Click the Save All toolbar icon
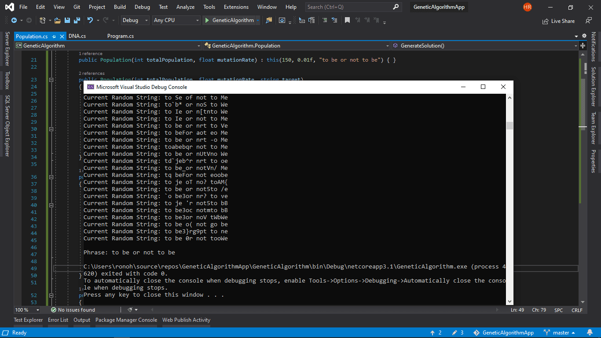 (x=77, y=20)
